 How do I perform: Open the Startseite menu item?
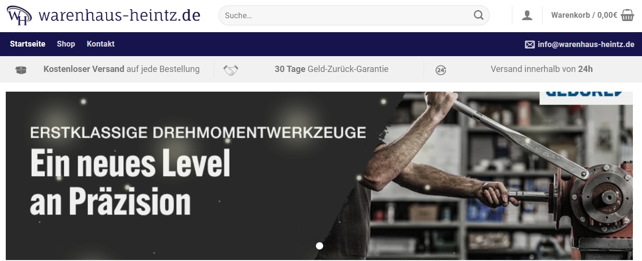(28, 44)
